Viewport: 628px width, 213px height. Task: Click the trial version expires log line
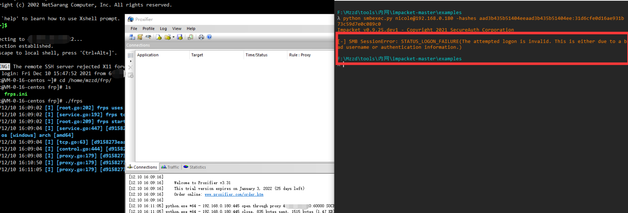click(239, 189)
